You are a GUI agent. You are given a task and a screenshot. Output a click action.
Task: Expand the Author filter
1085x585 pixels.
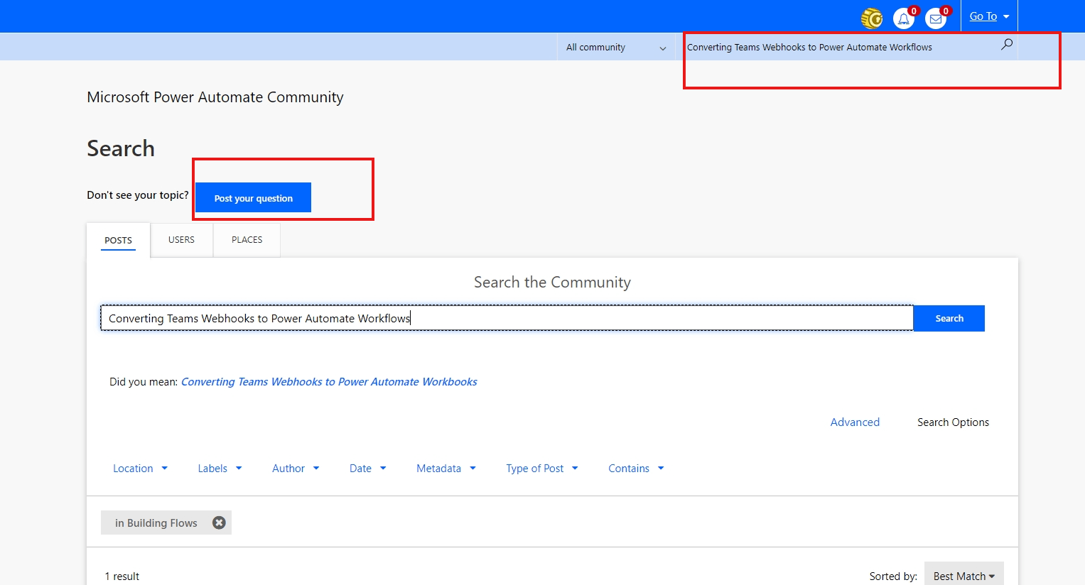[296, 469]
